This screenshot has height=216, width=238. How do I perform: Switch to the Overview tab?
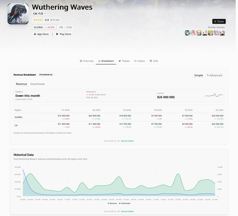pyautogui.click(x=87, y=61)
